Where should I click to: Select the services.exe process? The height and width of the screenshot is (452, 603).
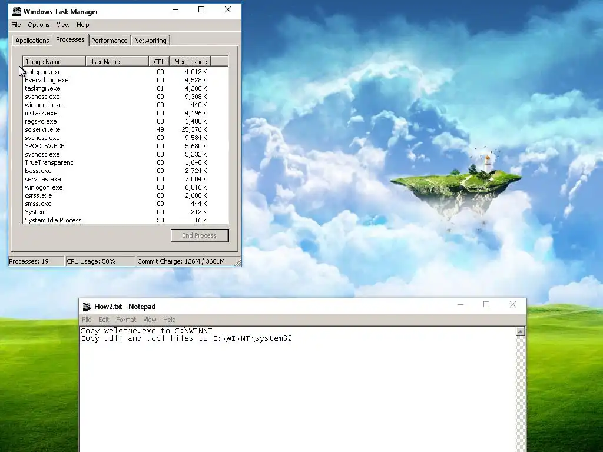click(125, 179)
